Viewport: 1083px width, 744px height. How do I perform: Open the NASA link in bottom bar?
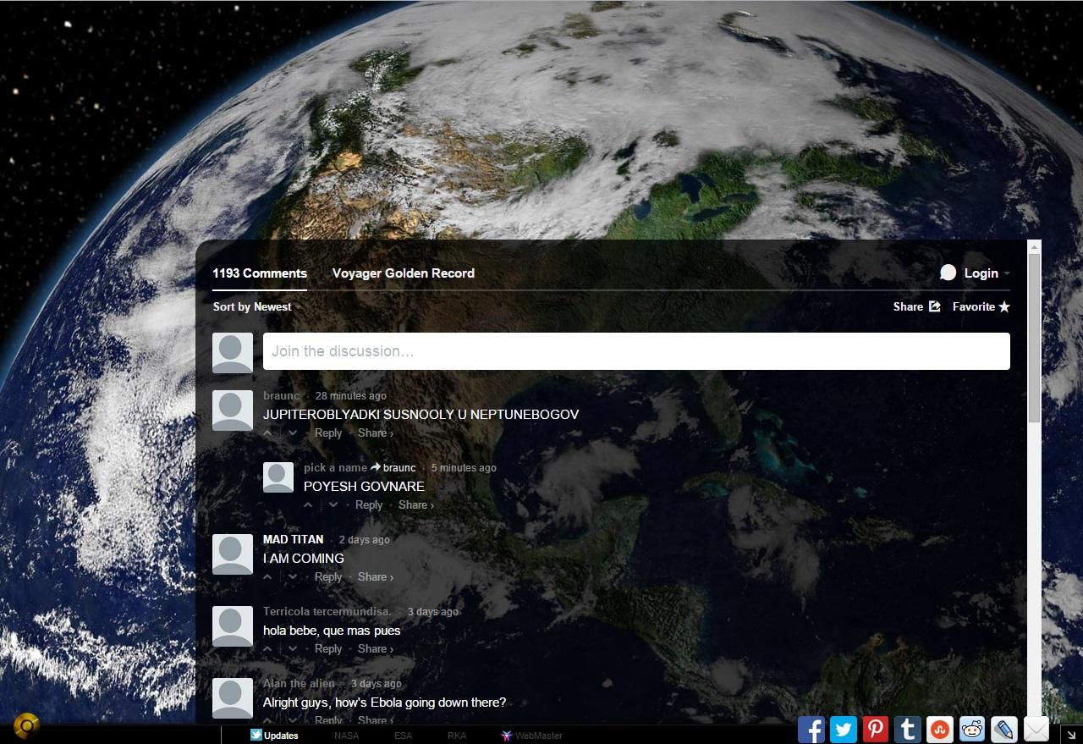coord(347,736)
